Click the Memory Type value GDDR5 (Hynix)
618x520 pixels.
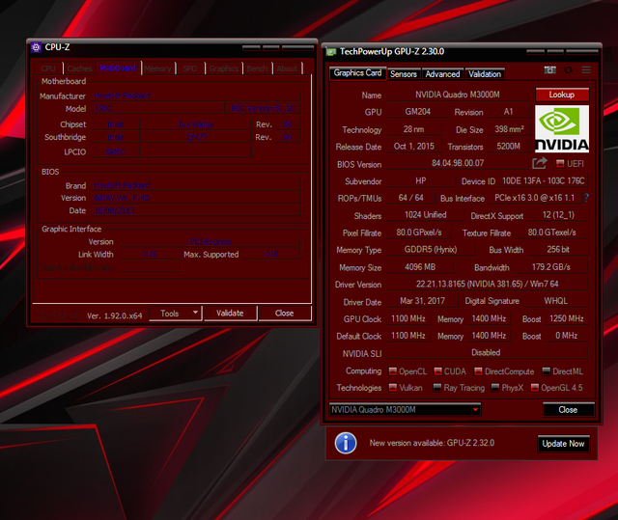click(431, 250)
